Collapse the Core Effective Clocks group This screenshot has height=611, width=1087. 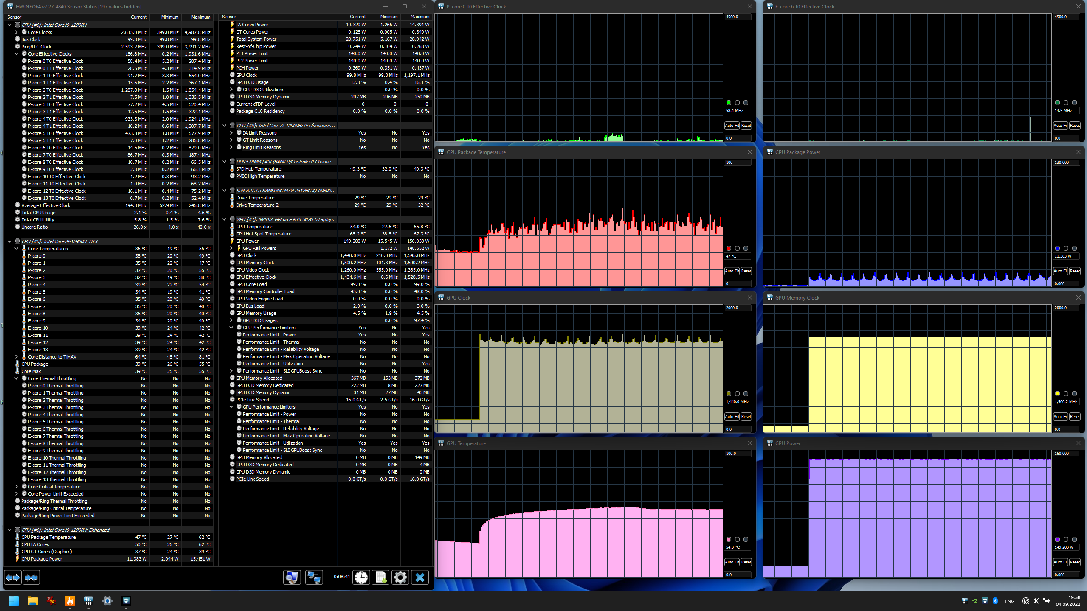(17, 54)
